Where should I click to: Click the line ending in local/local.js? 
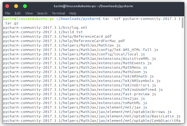74,54
